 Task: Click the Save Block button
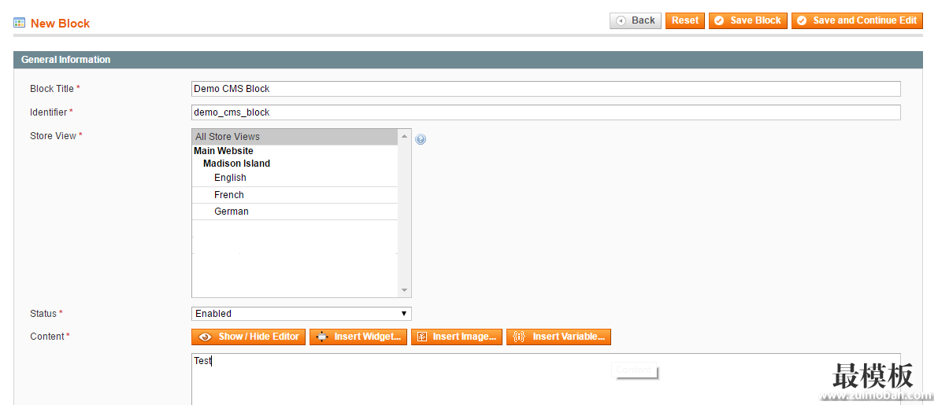point(747,20)
